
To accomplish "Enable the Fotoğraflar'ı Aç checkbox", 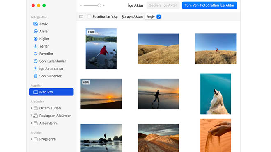I will (x=89, y=16).
